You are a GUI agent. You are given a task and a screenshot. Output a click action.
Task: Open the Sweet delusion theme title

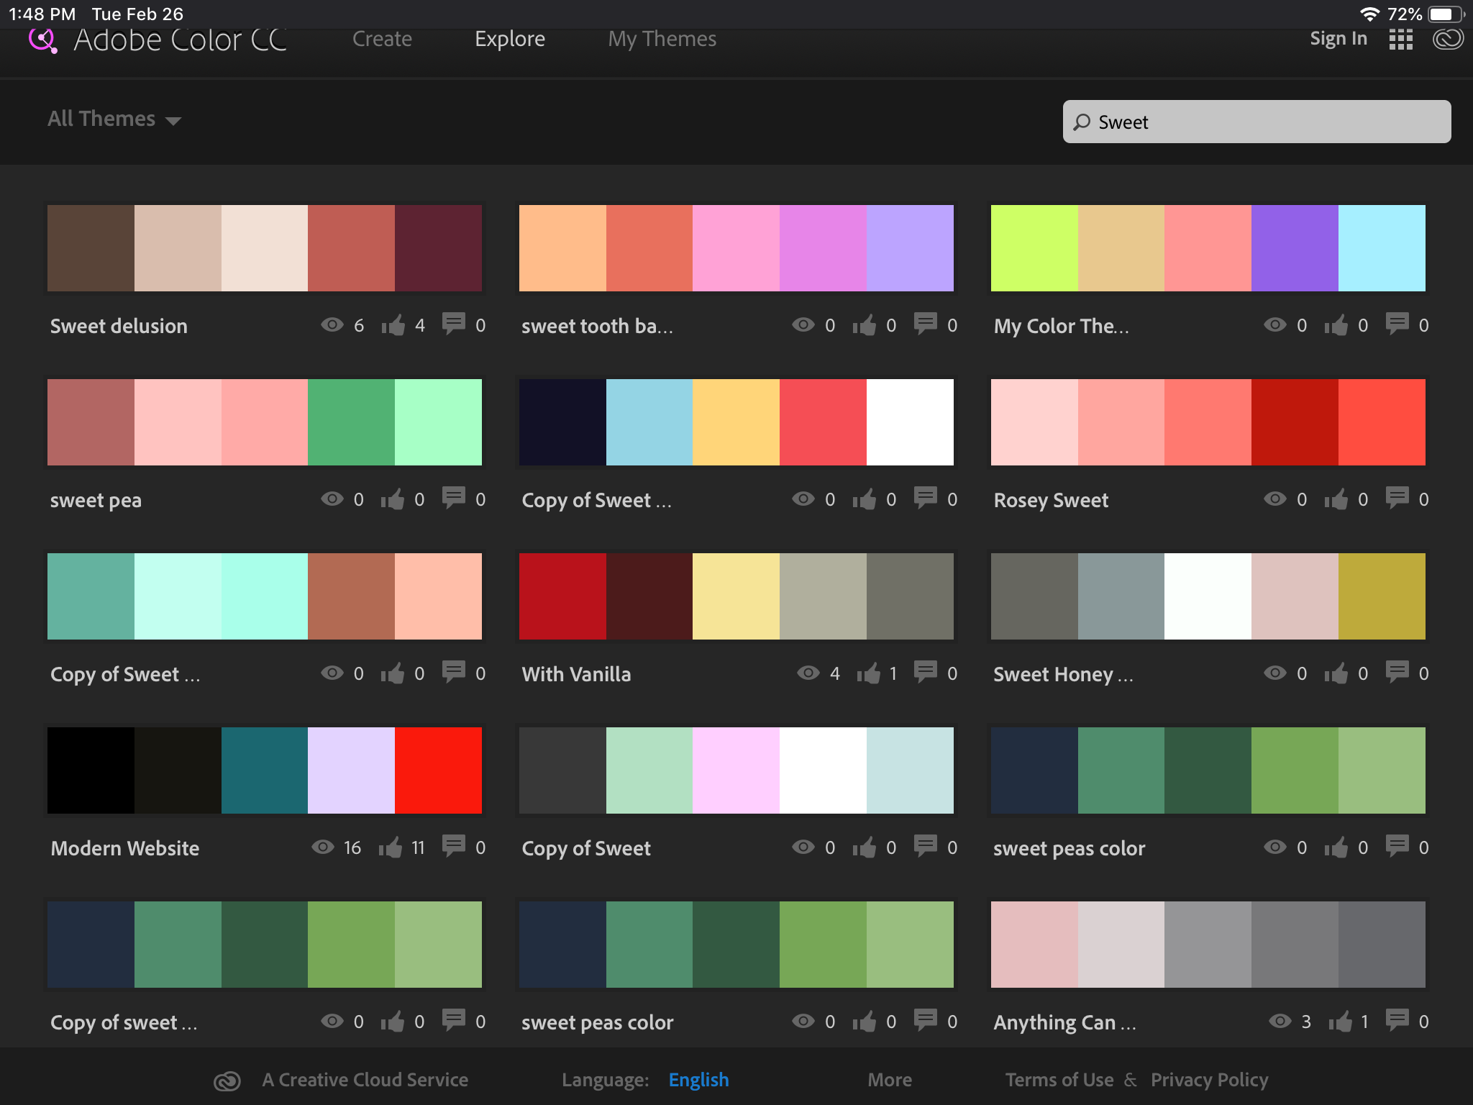tap(119, 326)
